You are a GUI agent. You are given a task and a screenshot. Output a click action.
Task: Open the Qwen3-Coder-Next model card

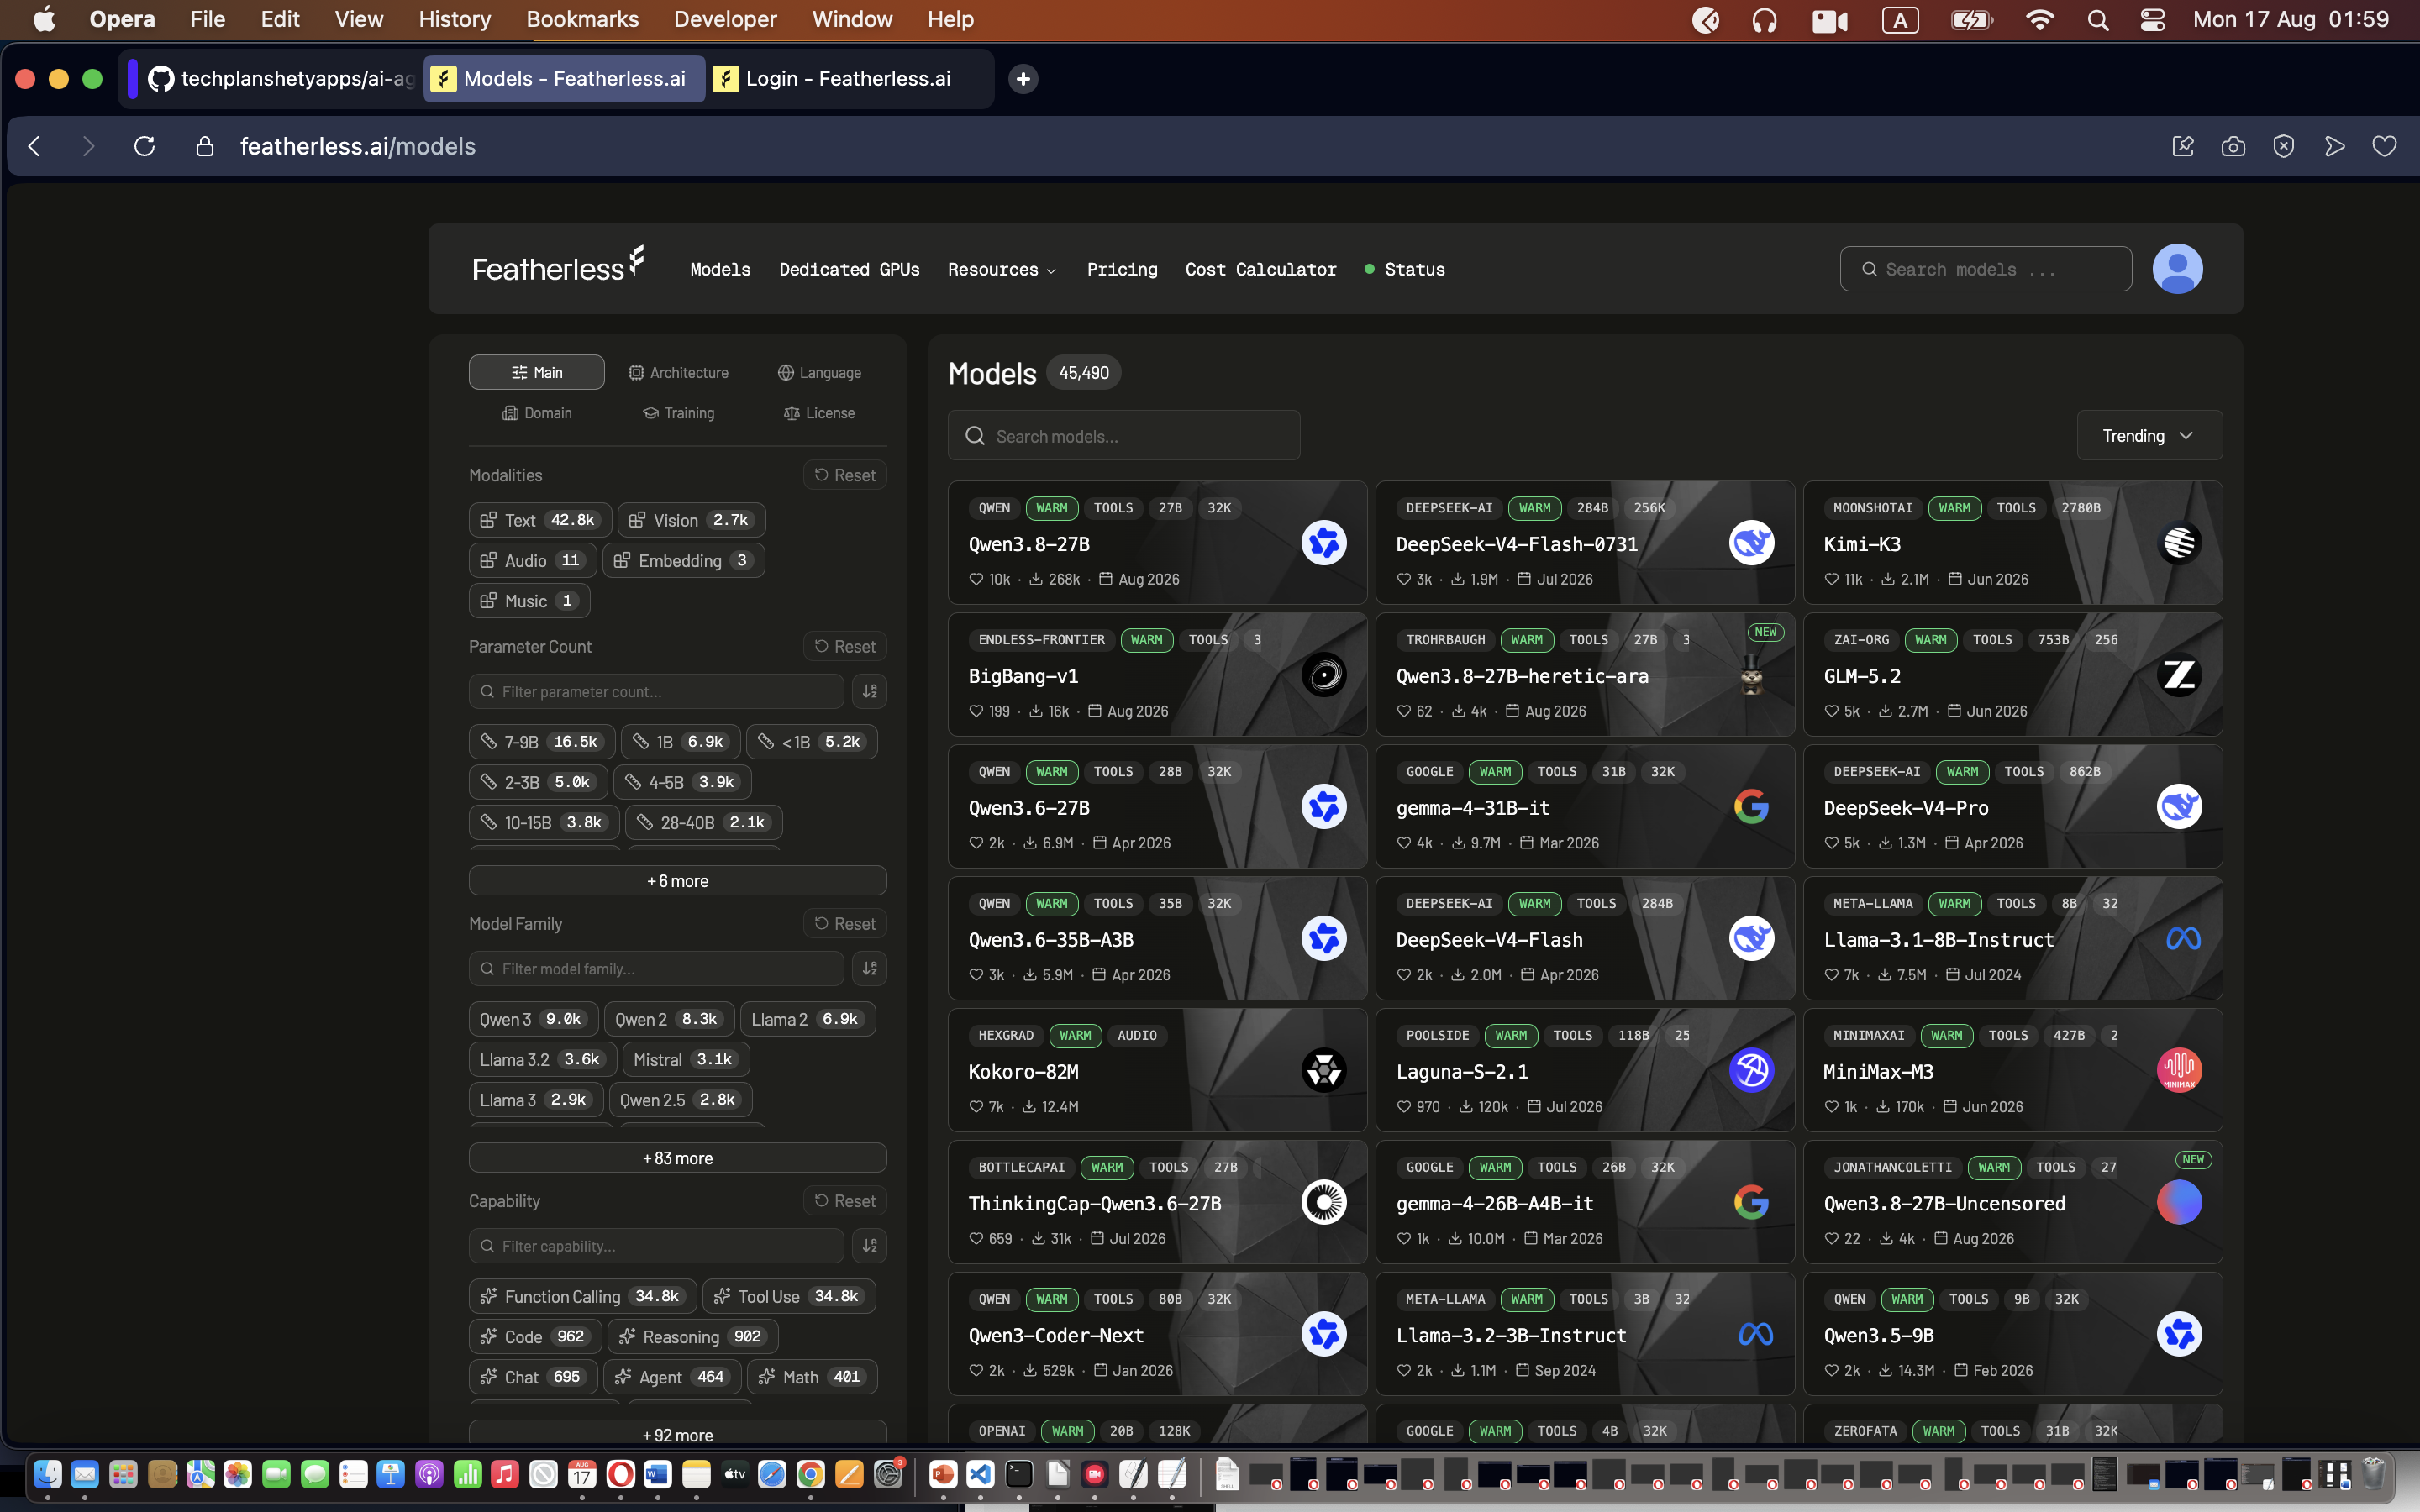point(1157,1334)
